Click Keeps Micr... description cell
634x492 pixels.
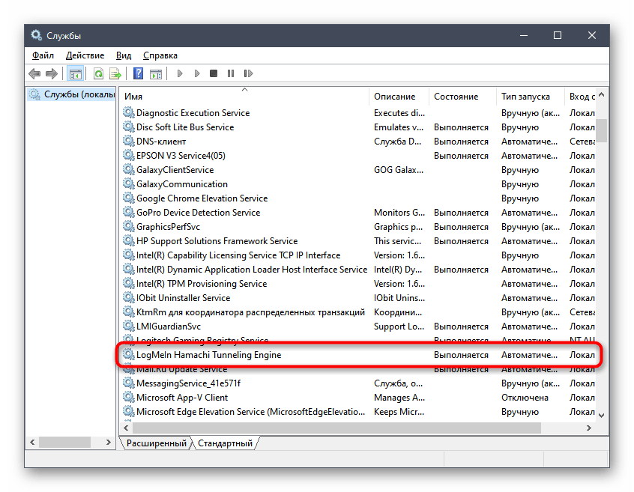[x=399, y=411]
